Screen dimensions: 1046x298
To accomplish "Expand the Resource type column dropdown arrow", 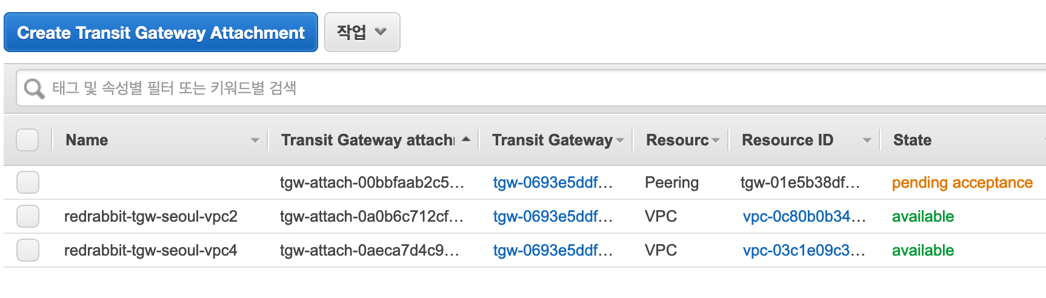I will (x=716, y=141).
